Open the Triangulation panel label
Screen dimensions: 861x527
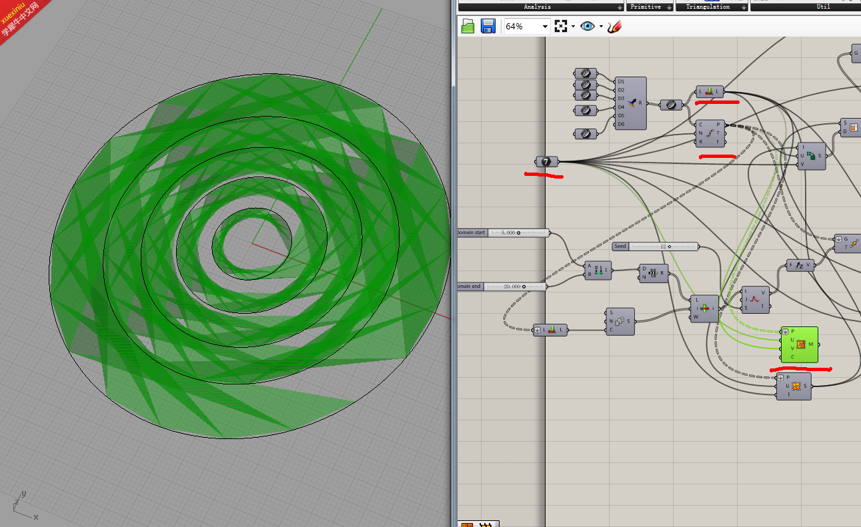(708, 7)
